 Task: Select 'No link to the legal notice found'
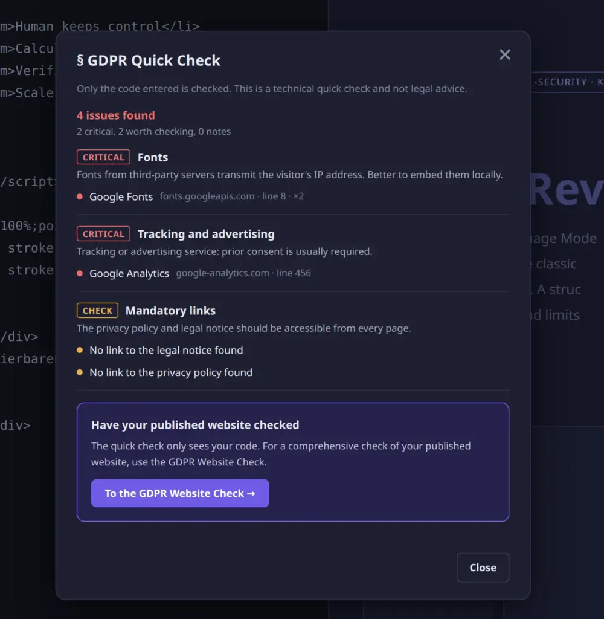166,350
